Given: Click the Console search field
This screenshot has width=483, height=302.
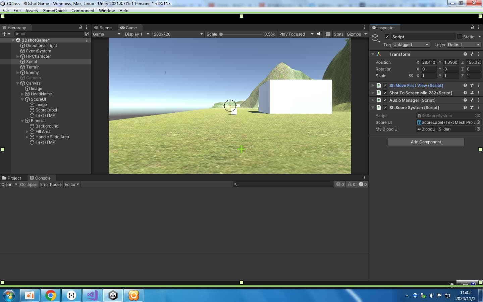Looking at the screenshot, I should point(283,184).
